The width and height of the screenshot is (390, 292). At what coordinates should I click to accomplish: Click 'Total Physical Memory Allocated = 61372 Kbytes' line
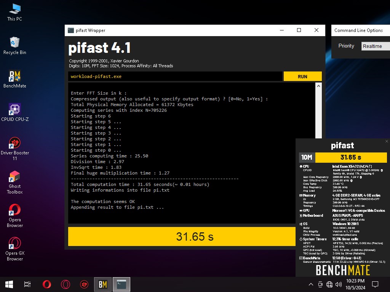(132, 105)
